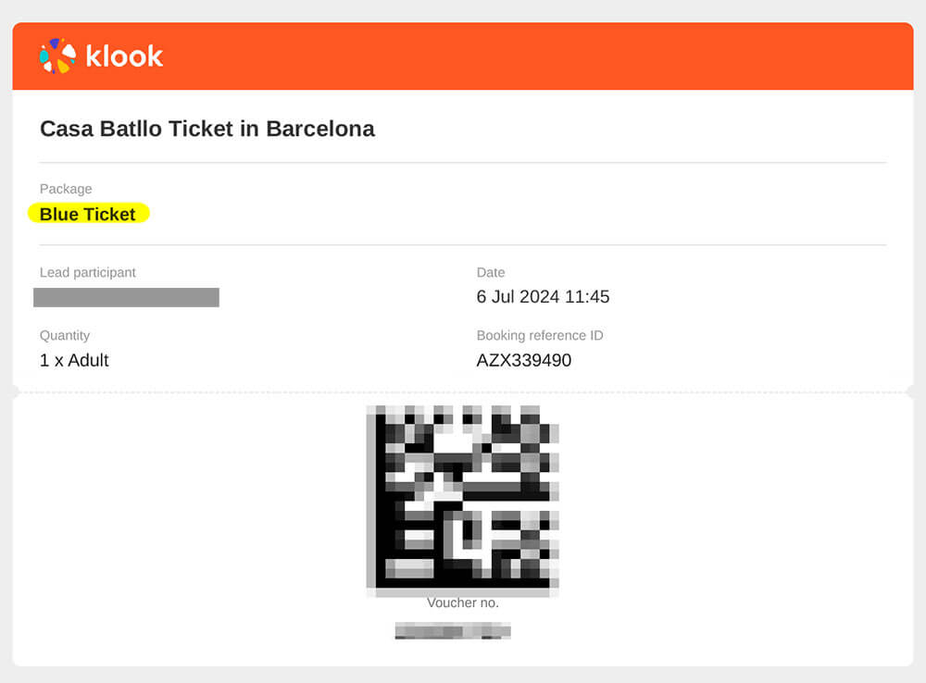Select the Casa Batllo Ticket title
Viewport: 926px width, 683px height.
[207, 129]
